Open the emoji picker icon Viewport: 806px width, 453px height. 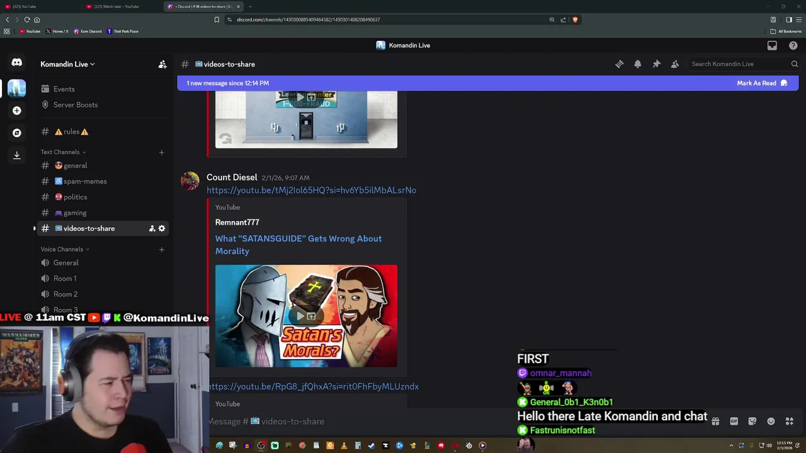tap(771, 422)
